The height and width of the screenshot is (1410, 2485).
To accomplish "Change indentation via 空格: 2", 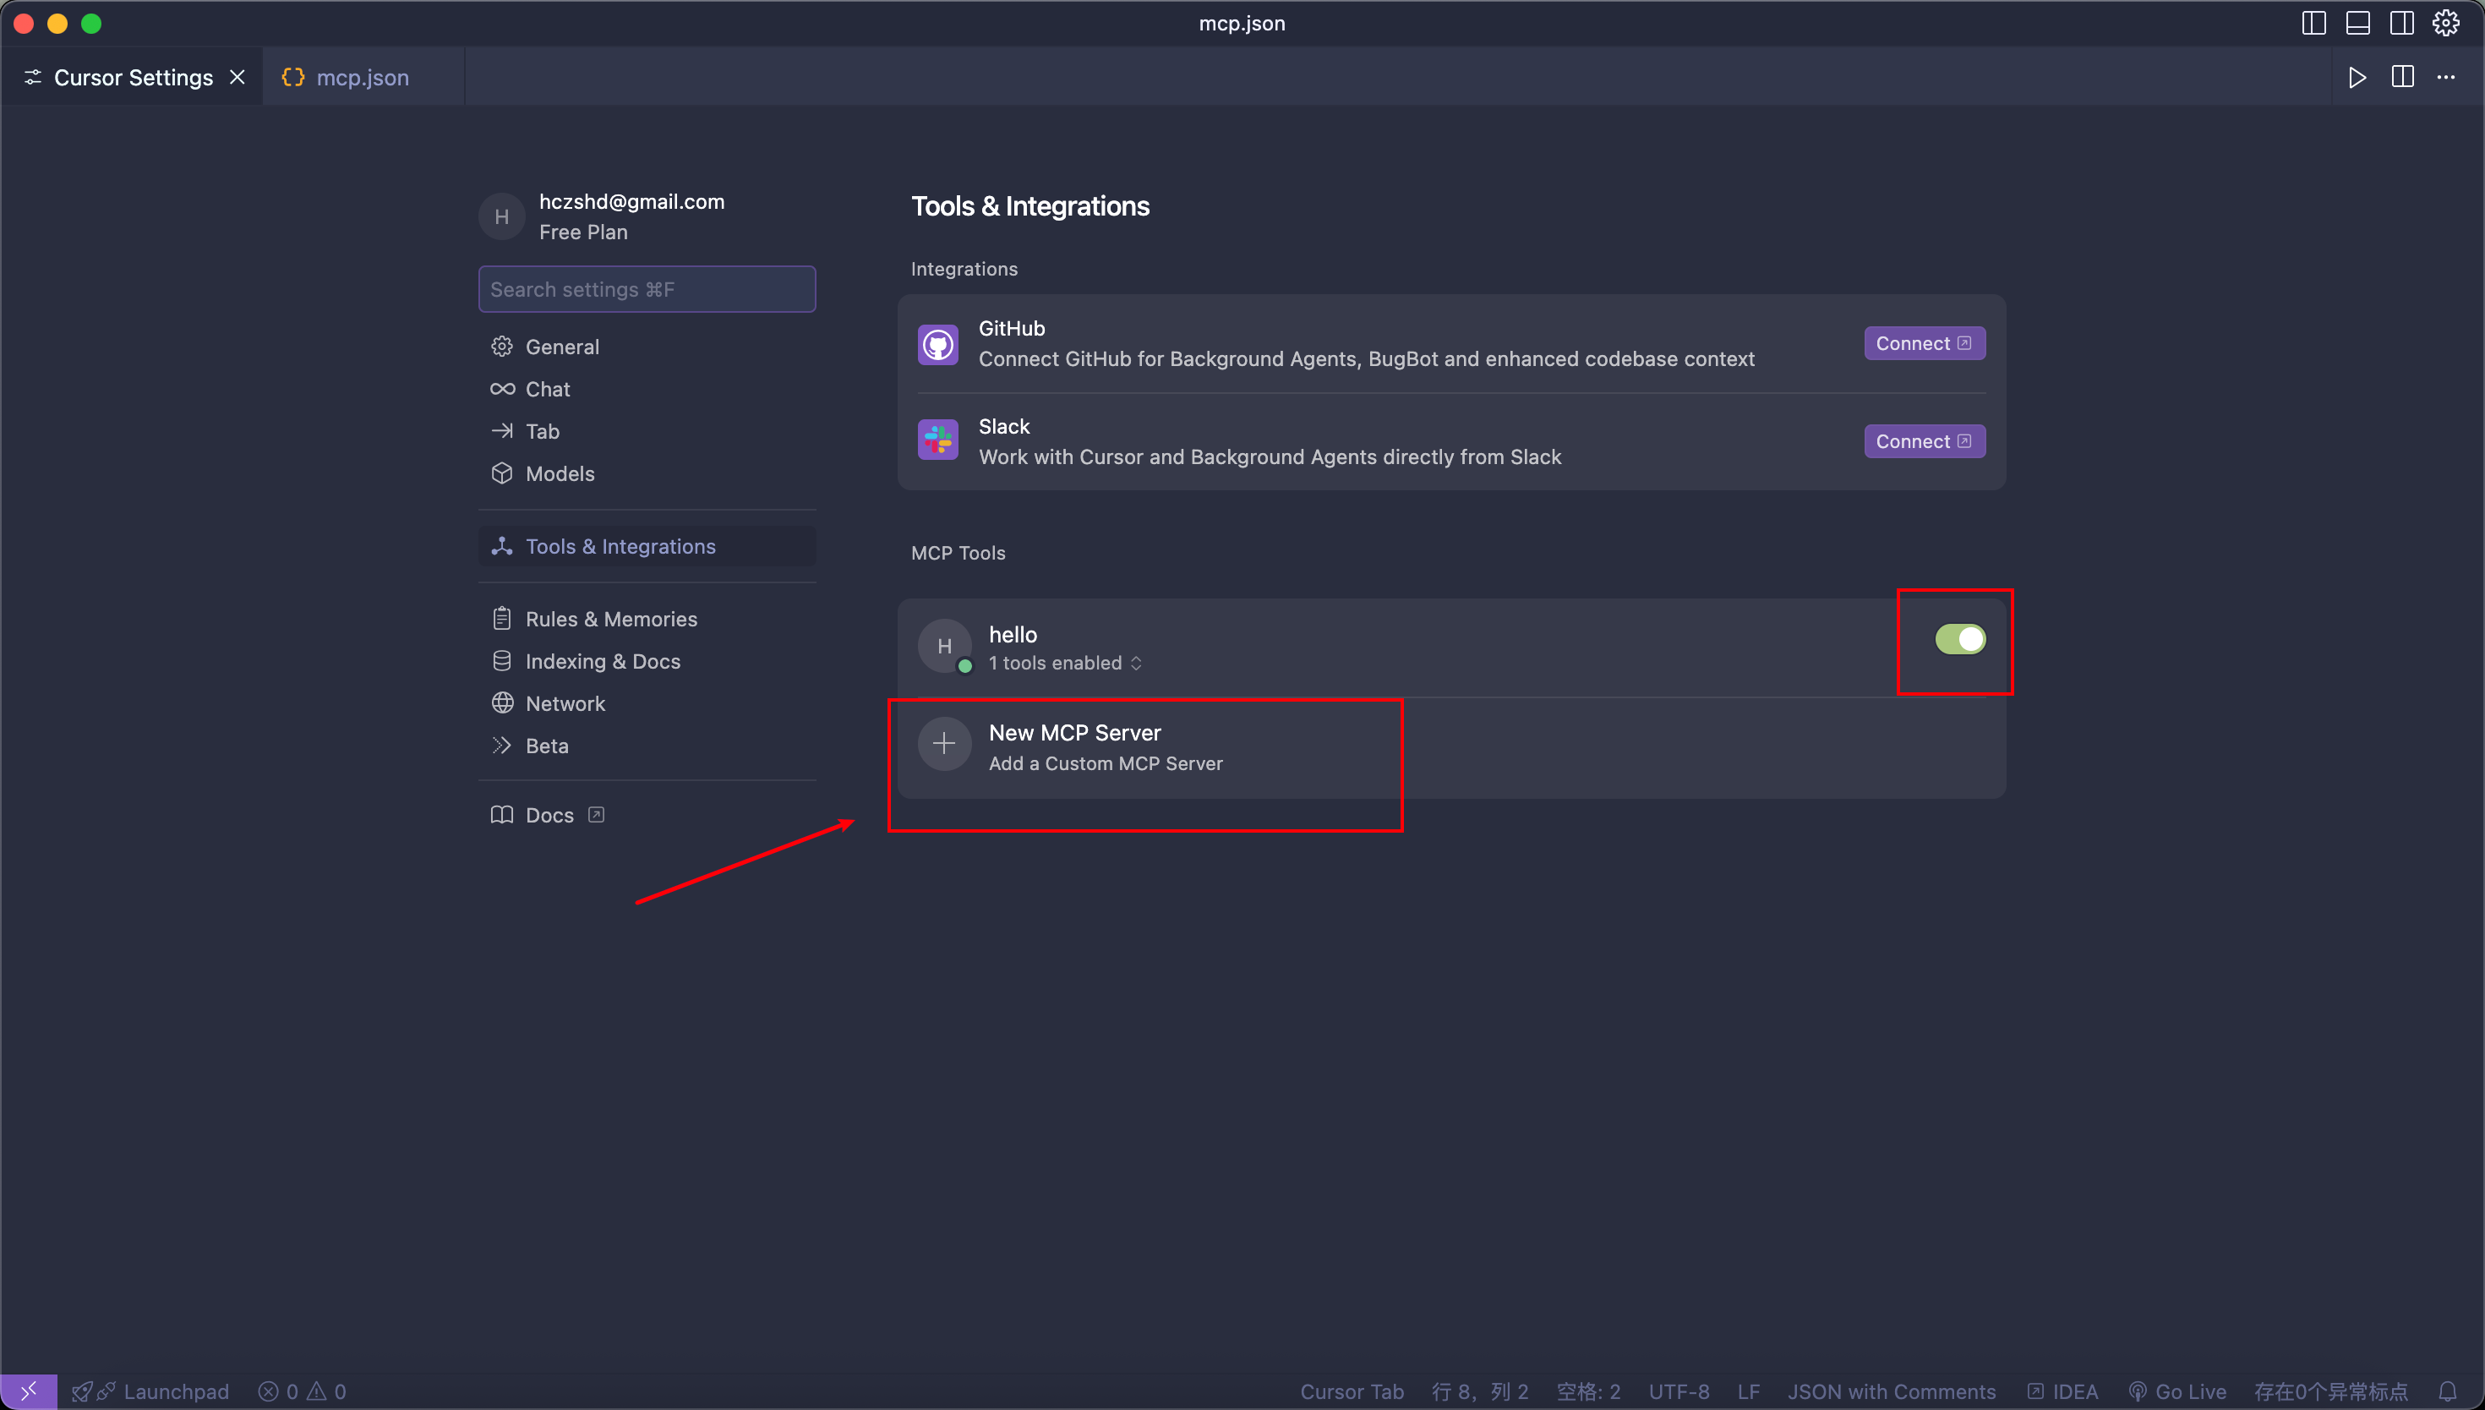I will tap(1588, 1391).
